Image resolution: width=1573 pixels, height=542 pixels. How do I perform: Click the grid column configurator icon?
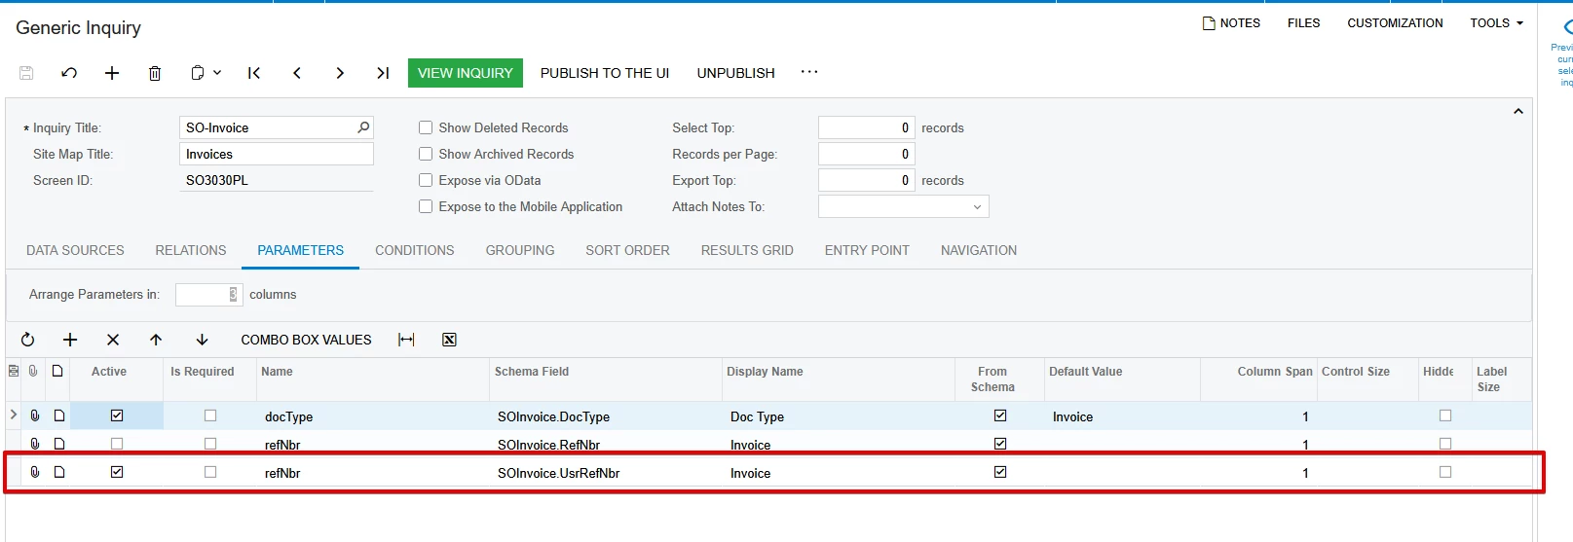(x=14, y=371)
